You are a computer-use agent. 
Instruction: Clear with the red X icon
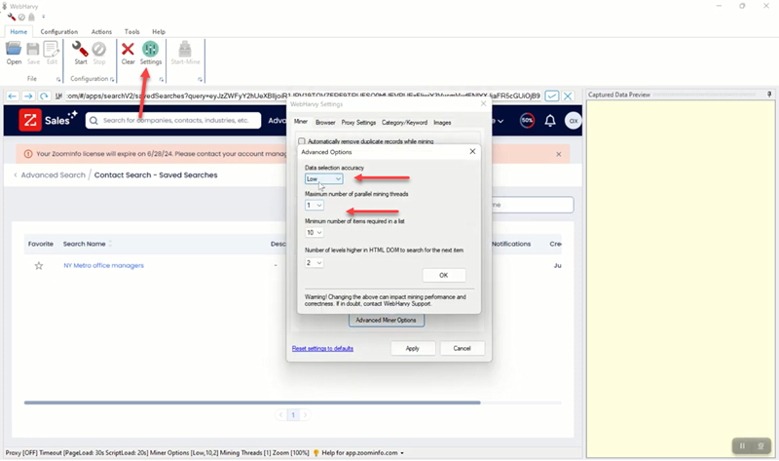point(128,53)
